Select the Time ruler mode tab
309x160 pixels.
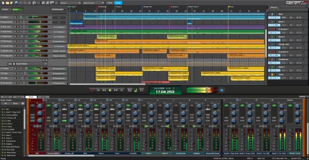[110, 2]
